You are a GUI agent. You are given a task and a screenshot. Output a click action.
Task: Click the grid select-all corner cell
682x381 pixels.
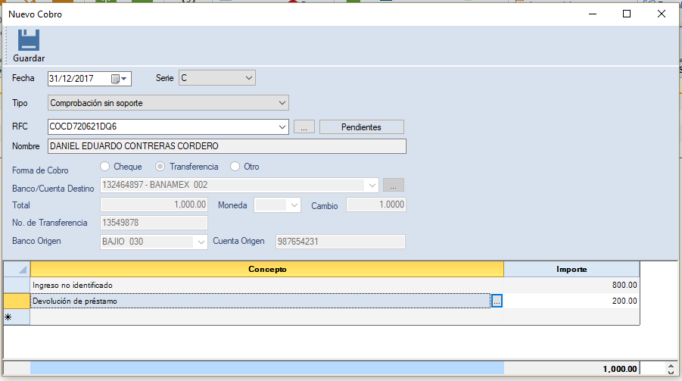17,269
